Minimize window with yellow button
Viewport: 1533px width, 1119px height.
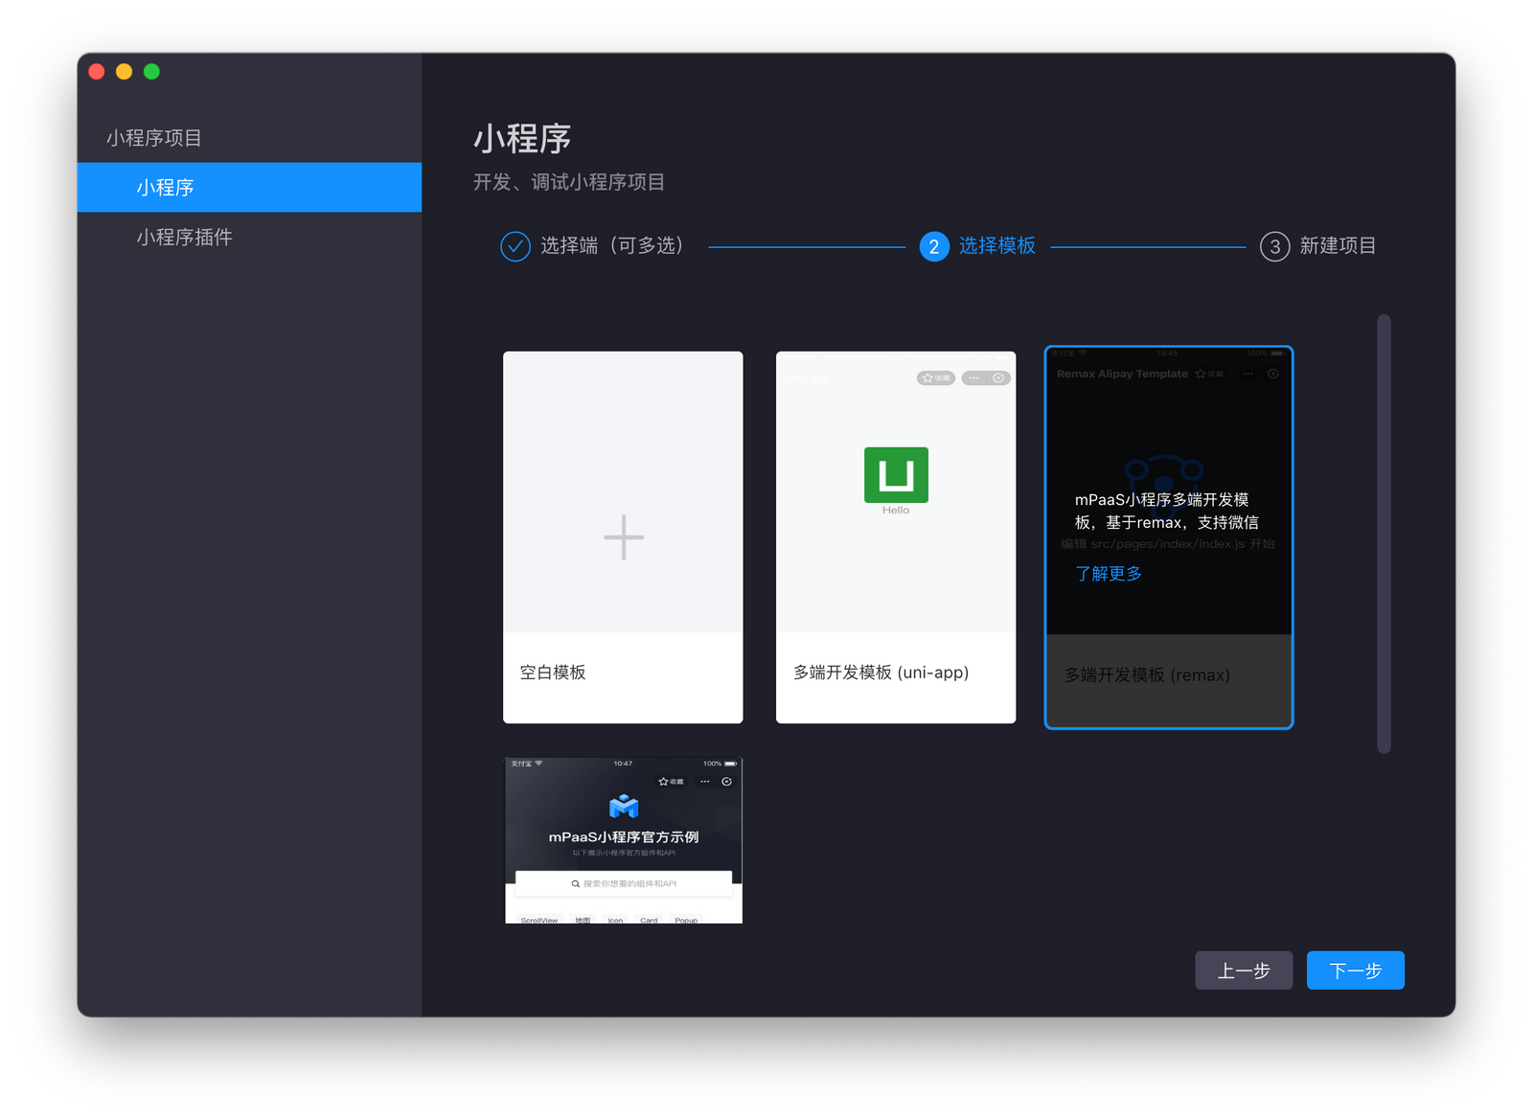click(x=124, y=72)
